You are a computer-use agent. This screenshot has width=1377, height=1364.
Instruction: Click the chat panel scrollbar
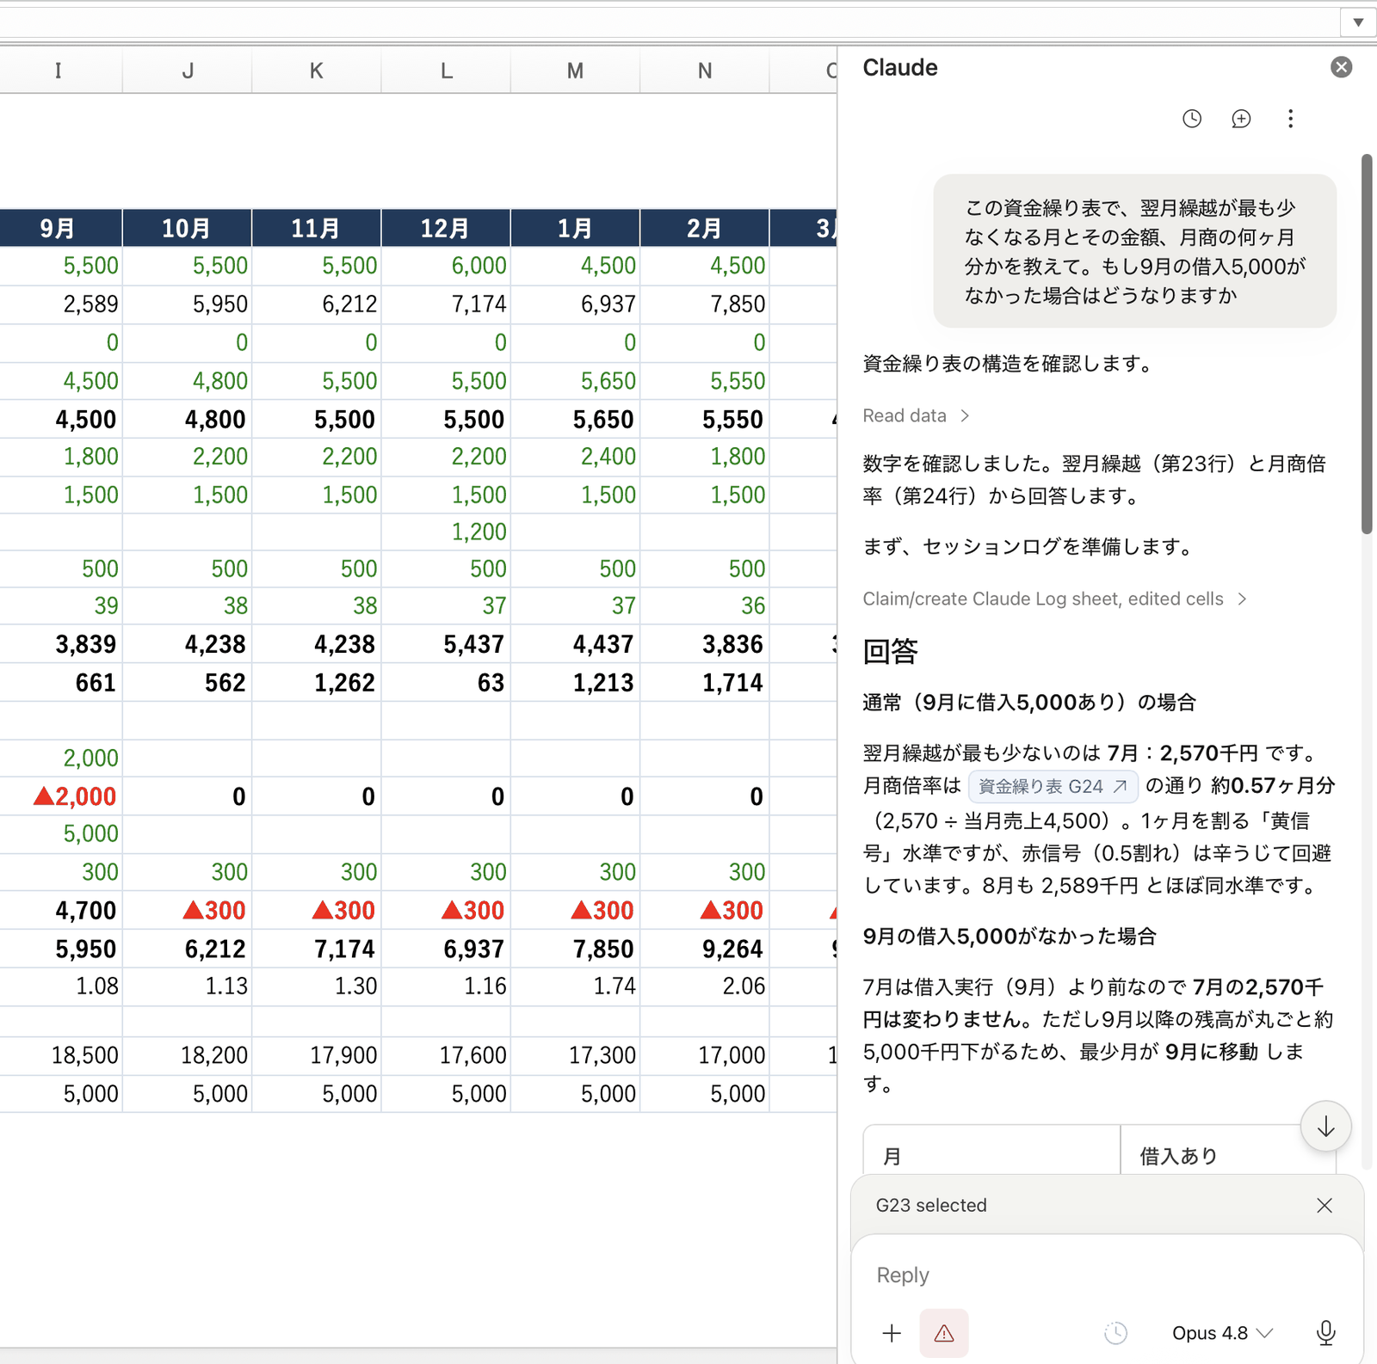click(x=1367, y=344)
